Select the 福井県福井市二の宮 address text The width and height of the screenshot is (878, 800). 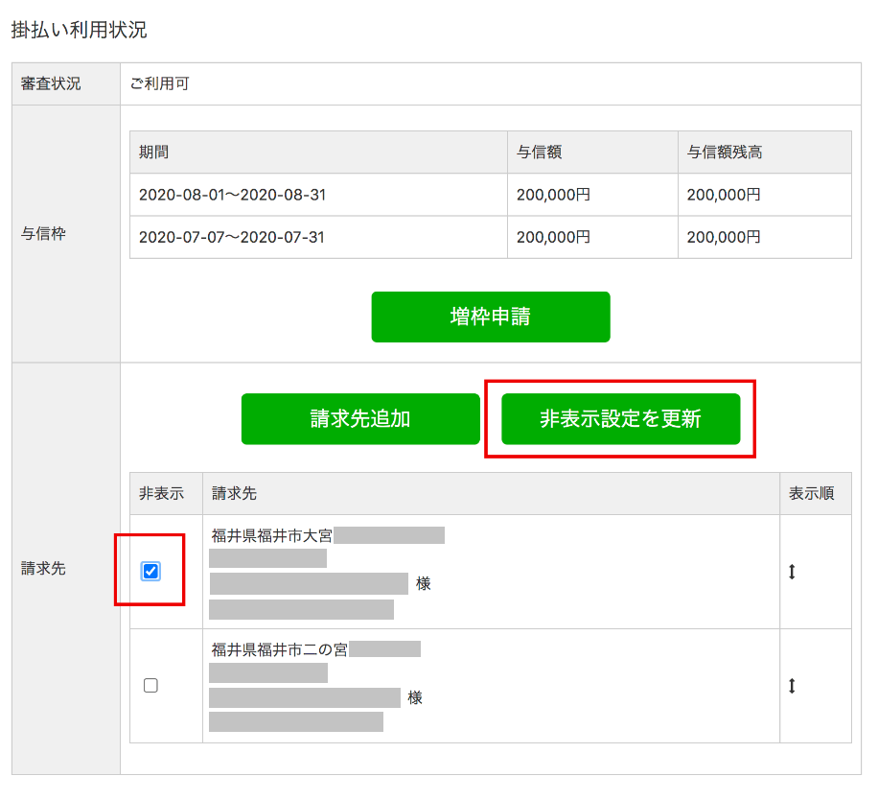click(280, 649)
